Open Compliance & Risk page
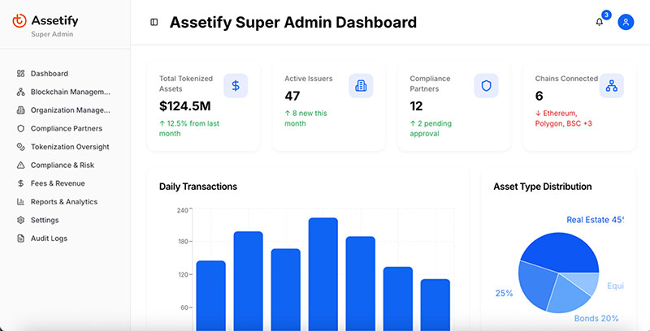650x331 pixels. (62, 165)
